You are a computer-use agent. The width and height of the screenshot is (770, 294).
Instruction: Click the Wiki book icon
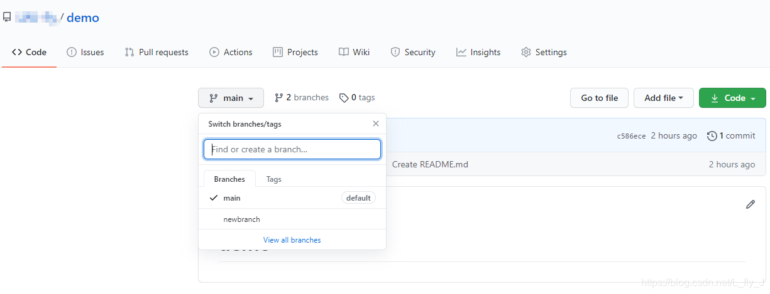(x=343, y=52)
